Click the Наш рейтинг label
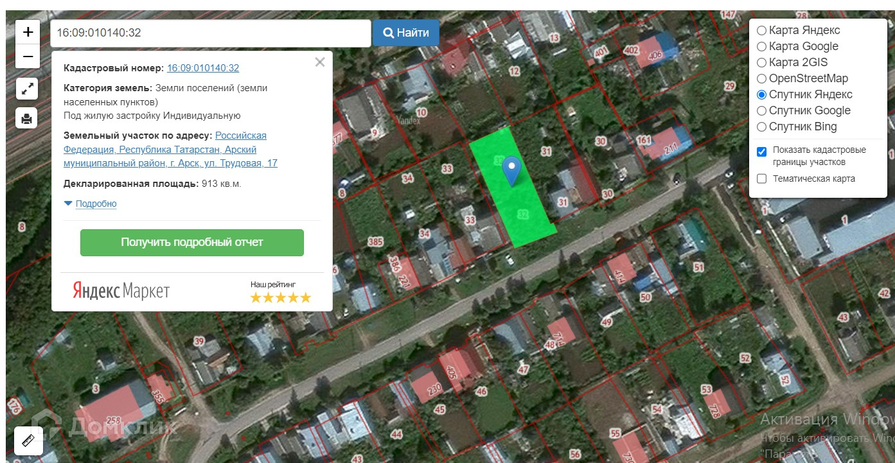 click(x=273, y=284)
